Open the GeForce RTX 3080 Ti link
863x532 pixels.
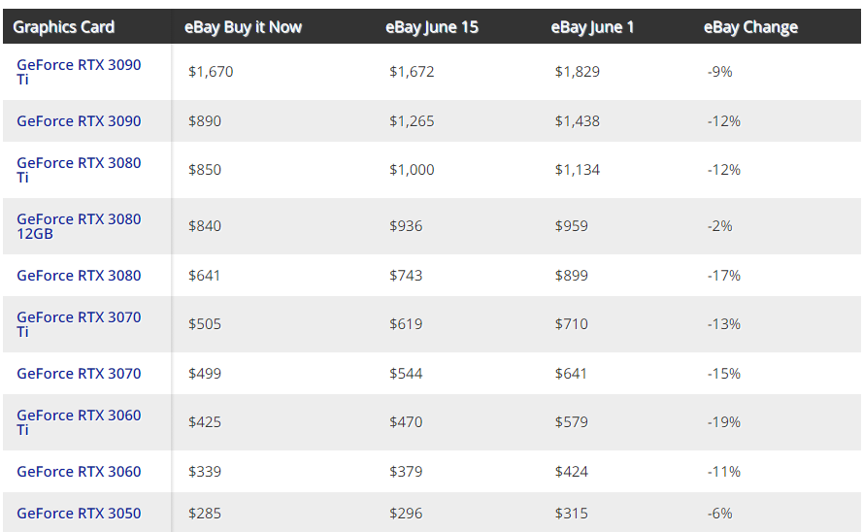point(79,170)
